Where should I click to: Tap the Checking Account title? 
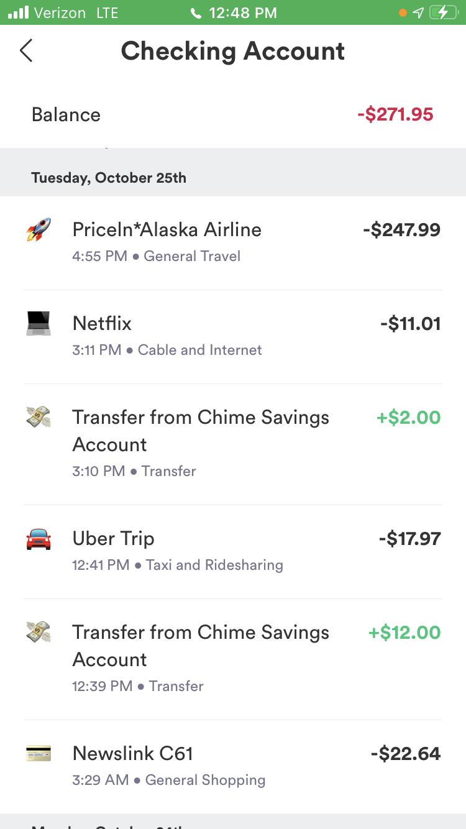pos(232,51)
